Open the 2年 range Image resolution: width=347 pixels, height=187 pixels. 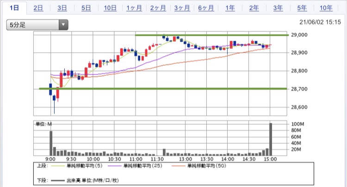[x=254, y=8]
